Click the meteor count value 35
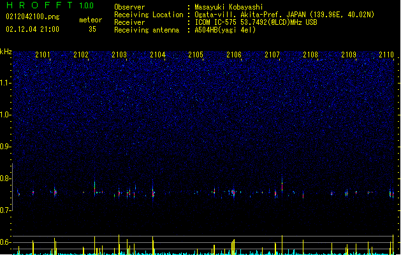Image resolution: width=401 pixels, height=255 pixels. [92, 29]
